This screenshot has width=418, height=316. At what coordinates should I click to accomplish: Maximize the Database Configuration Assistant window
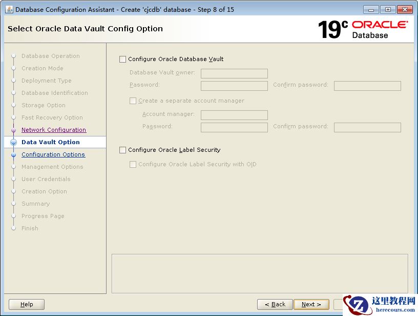(x=388, y=10)
